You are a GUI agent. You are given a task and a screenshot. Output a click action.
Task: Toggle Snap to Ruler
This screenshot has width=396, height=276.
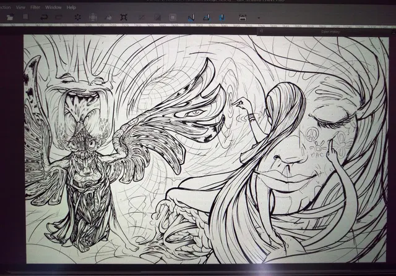pyautogui.click(x=191, y=17)
